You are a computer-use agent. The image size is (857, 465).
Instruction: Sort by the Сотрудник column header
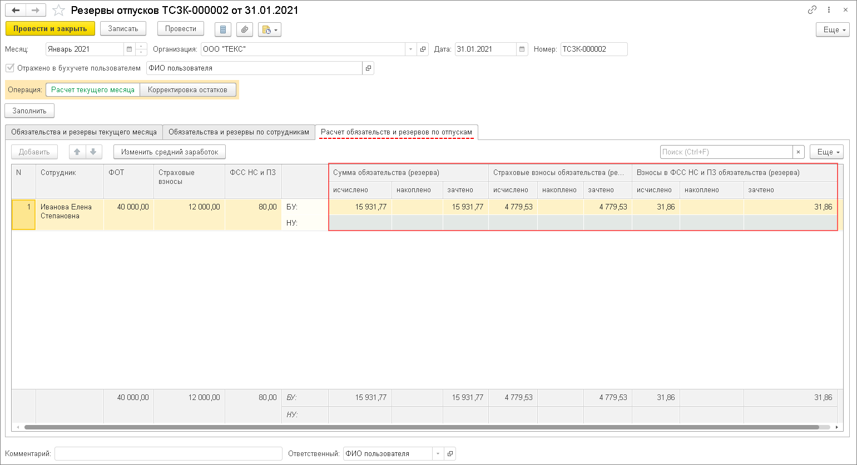pyautogui.click(x=70, y=181)
